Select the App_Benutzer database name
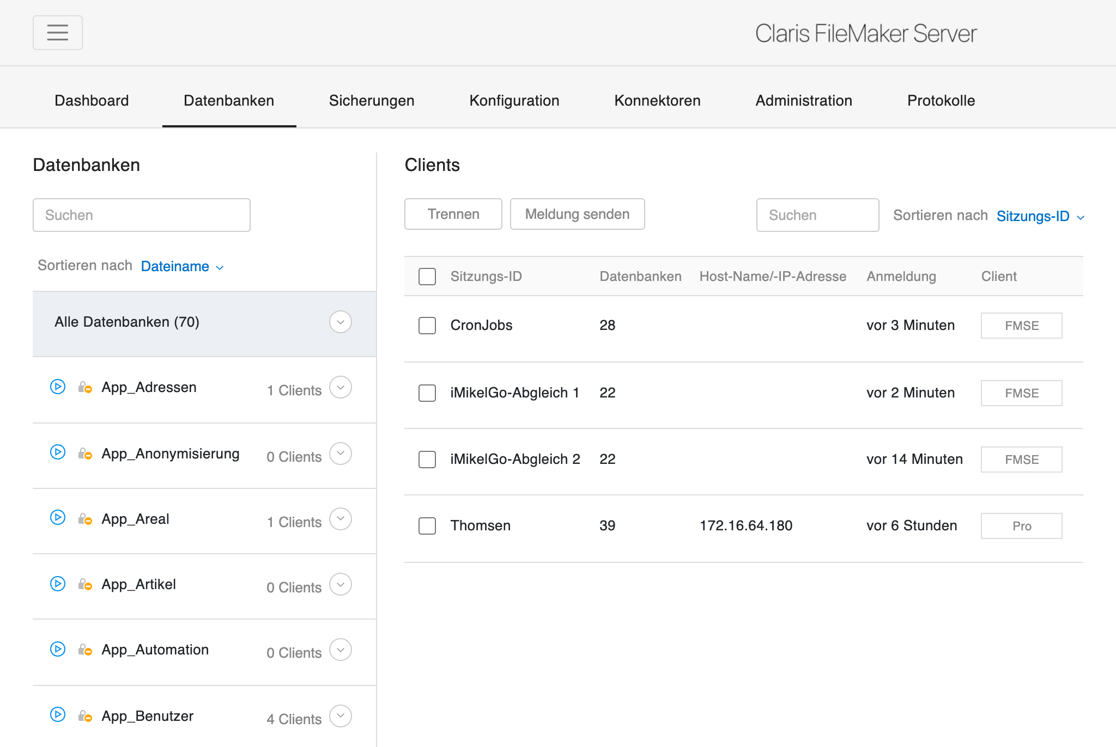The height and width of the screenshot is (747, 1116). coord(148,716)
